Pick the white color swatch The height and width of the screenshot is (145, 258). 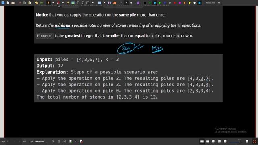click(x=194, y=3)
